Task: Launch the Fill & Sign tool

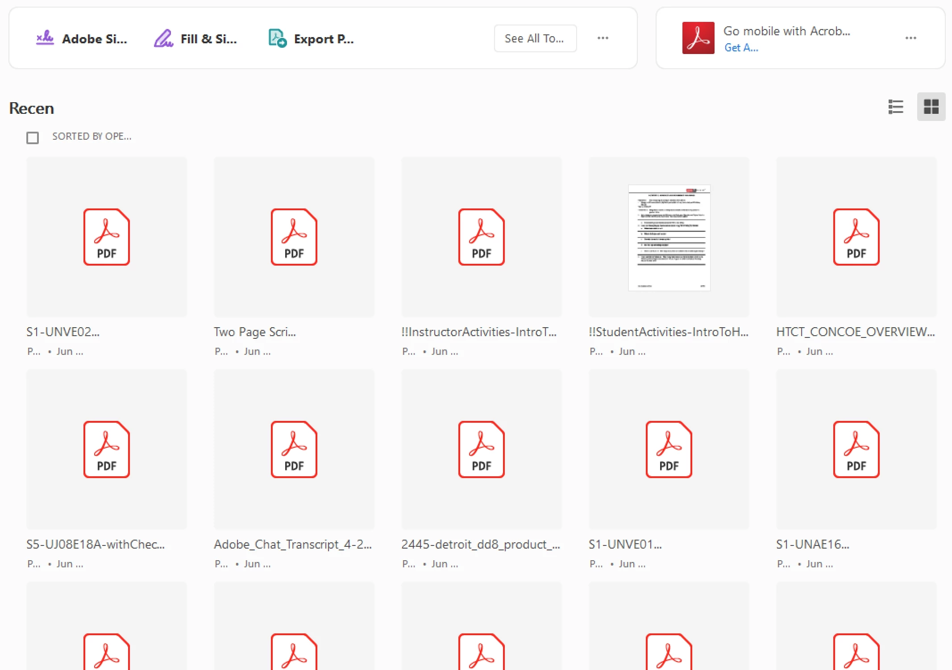Action: coord(195,39)
